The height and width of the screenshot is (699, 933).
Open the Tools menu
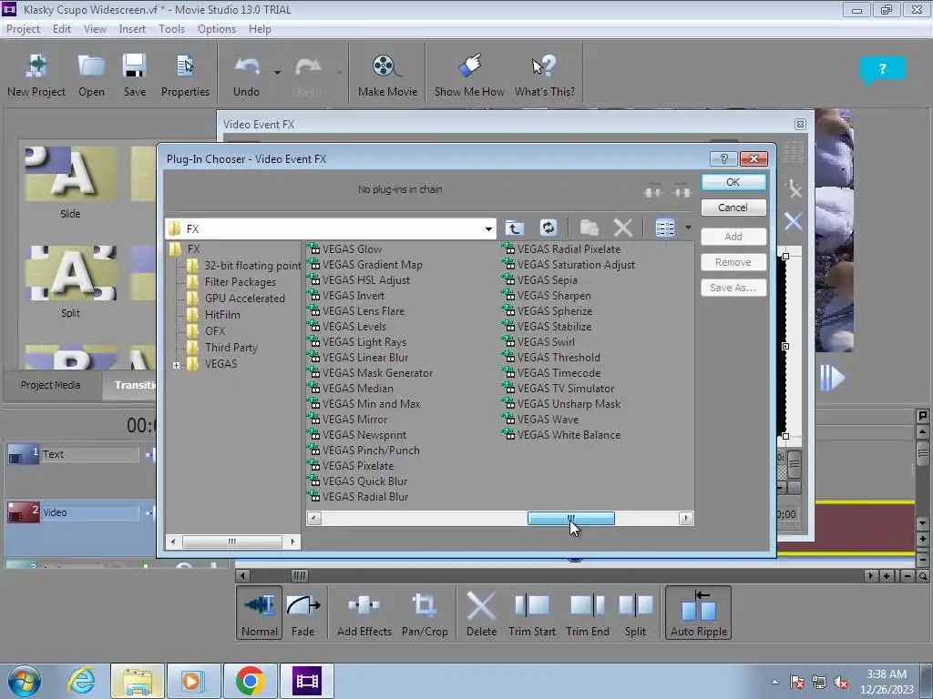pyautogui.click(x=171, y=28)
